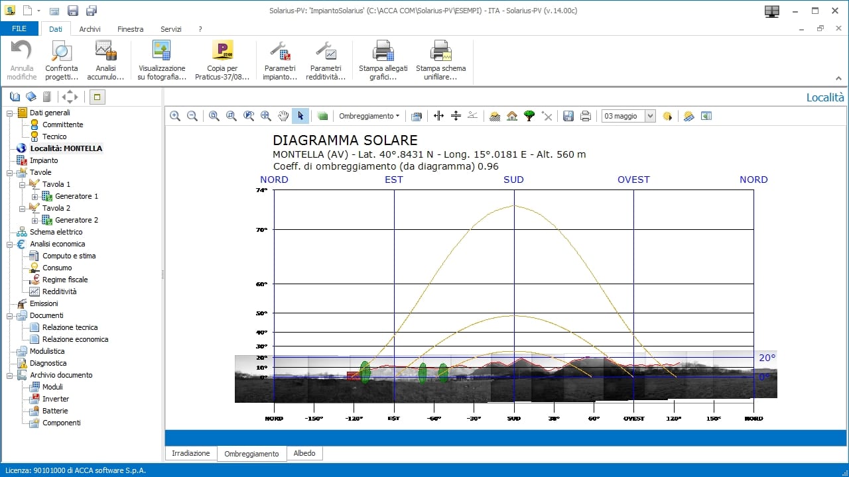
Task: Open Parametri redditività settings
Action: click(326, 61)
